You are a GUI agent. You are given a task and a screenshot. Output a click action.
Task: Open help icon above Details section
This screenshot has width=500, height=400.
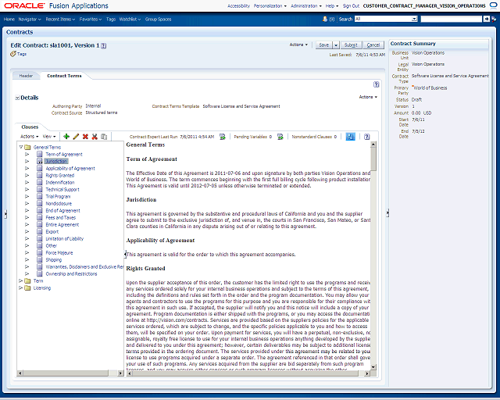[x=377, y=84]
